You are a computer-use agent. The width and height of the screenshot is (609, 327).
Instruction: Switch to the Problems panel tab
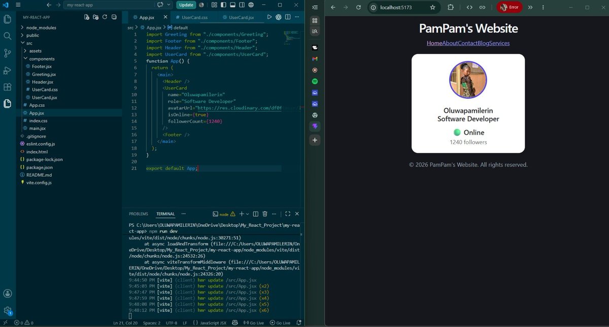tap(138, 214)
